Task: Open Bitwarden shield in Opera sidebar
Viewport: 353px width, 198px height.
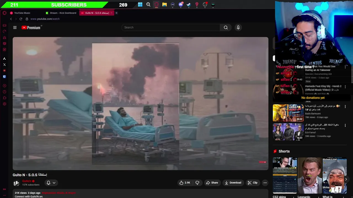Action: coord(4,77)
